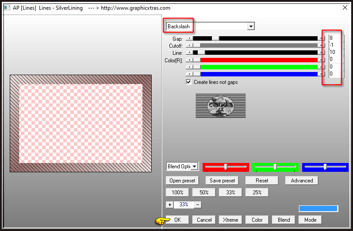Screen dimensions: 353x231
Task: Click the Blend button
Action: click(x=284, y=220)
